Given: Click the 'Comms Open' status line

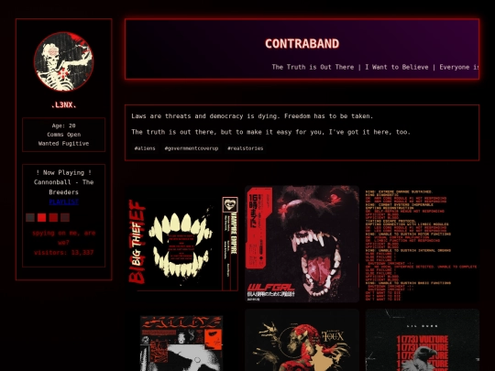Looking at the screenshot, I should 64,135.
